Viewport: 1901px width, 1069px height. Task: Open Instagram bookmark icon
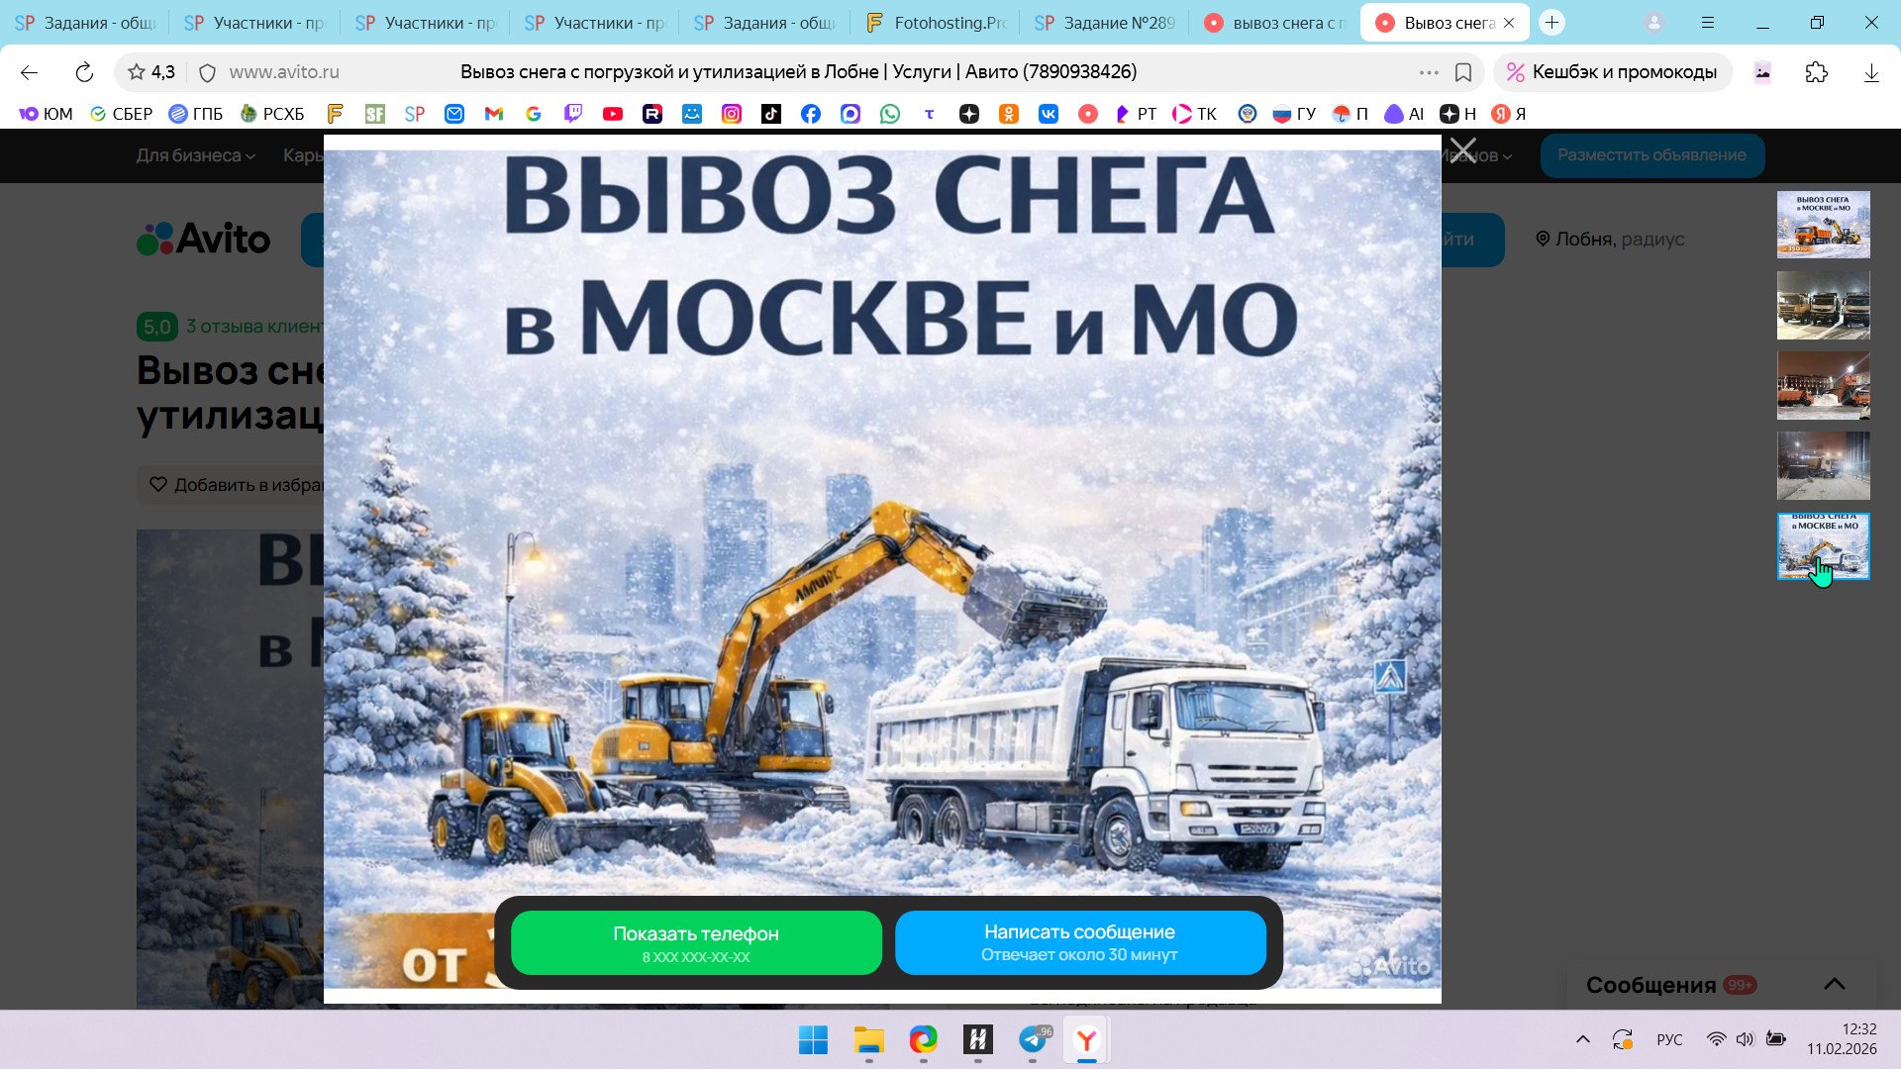coord(732,114)
